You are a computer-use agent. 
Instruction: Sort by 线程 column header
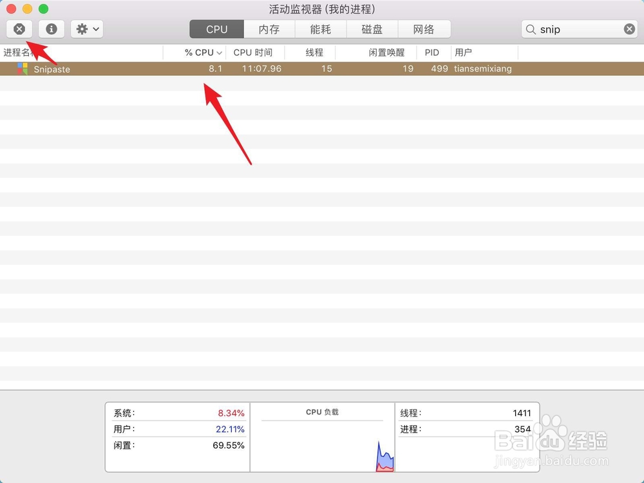point(310,53)
